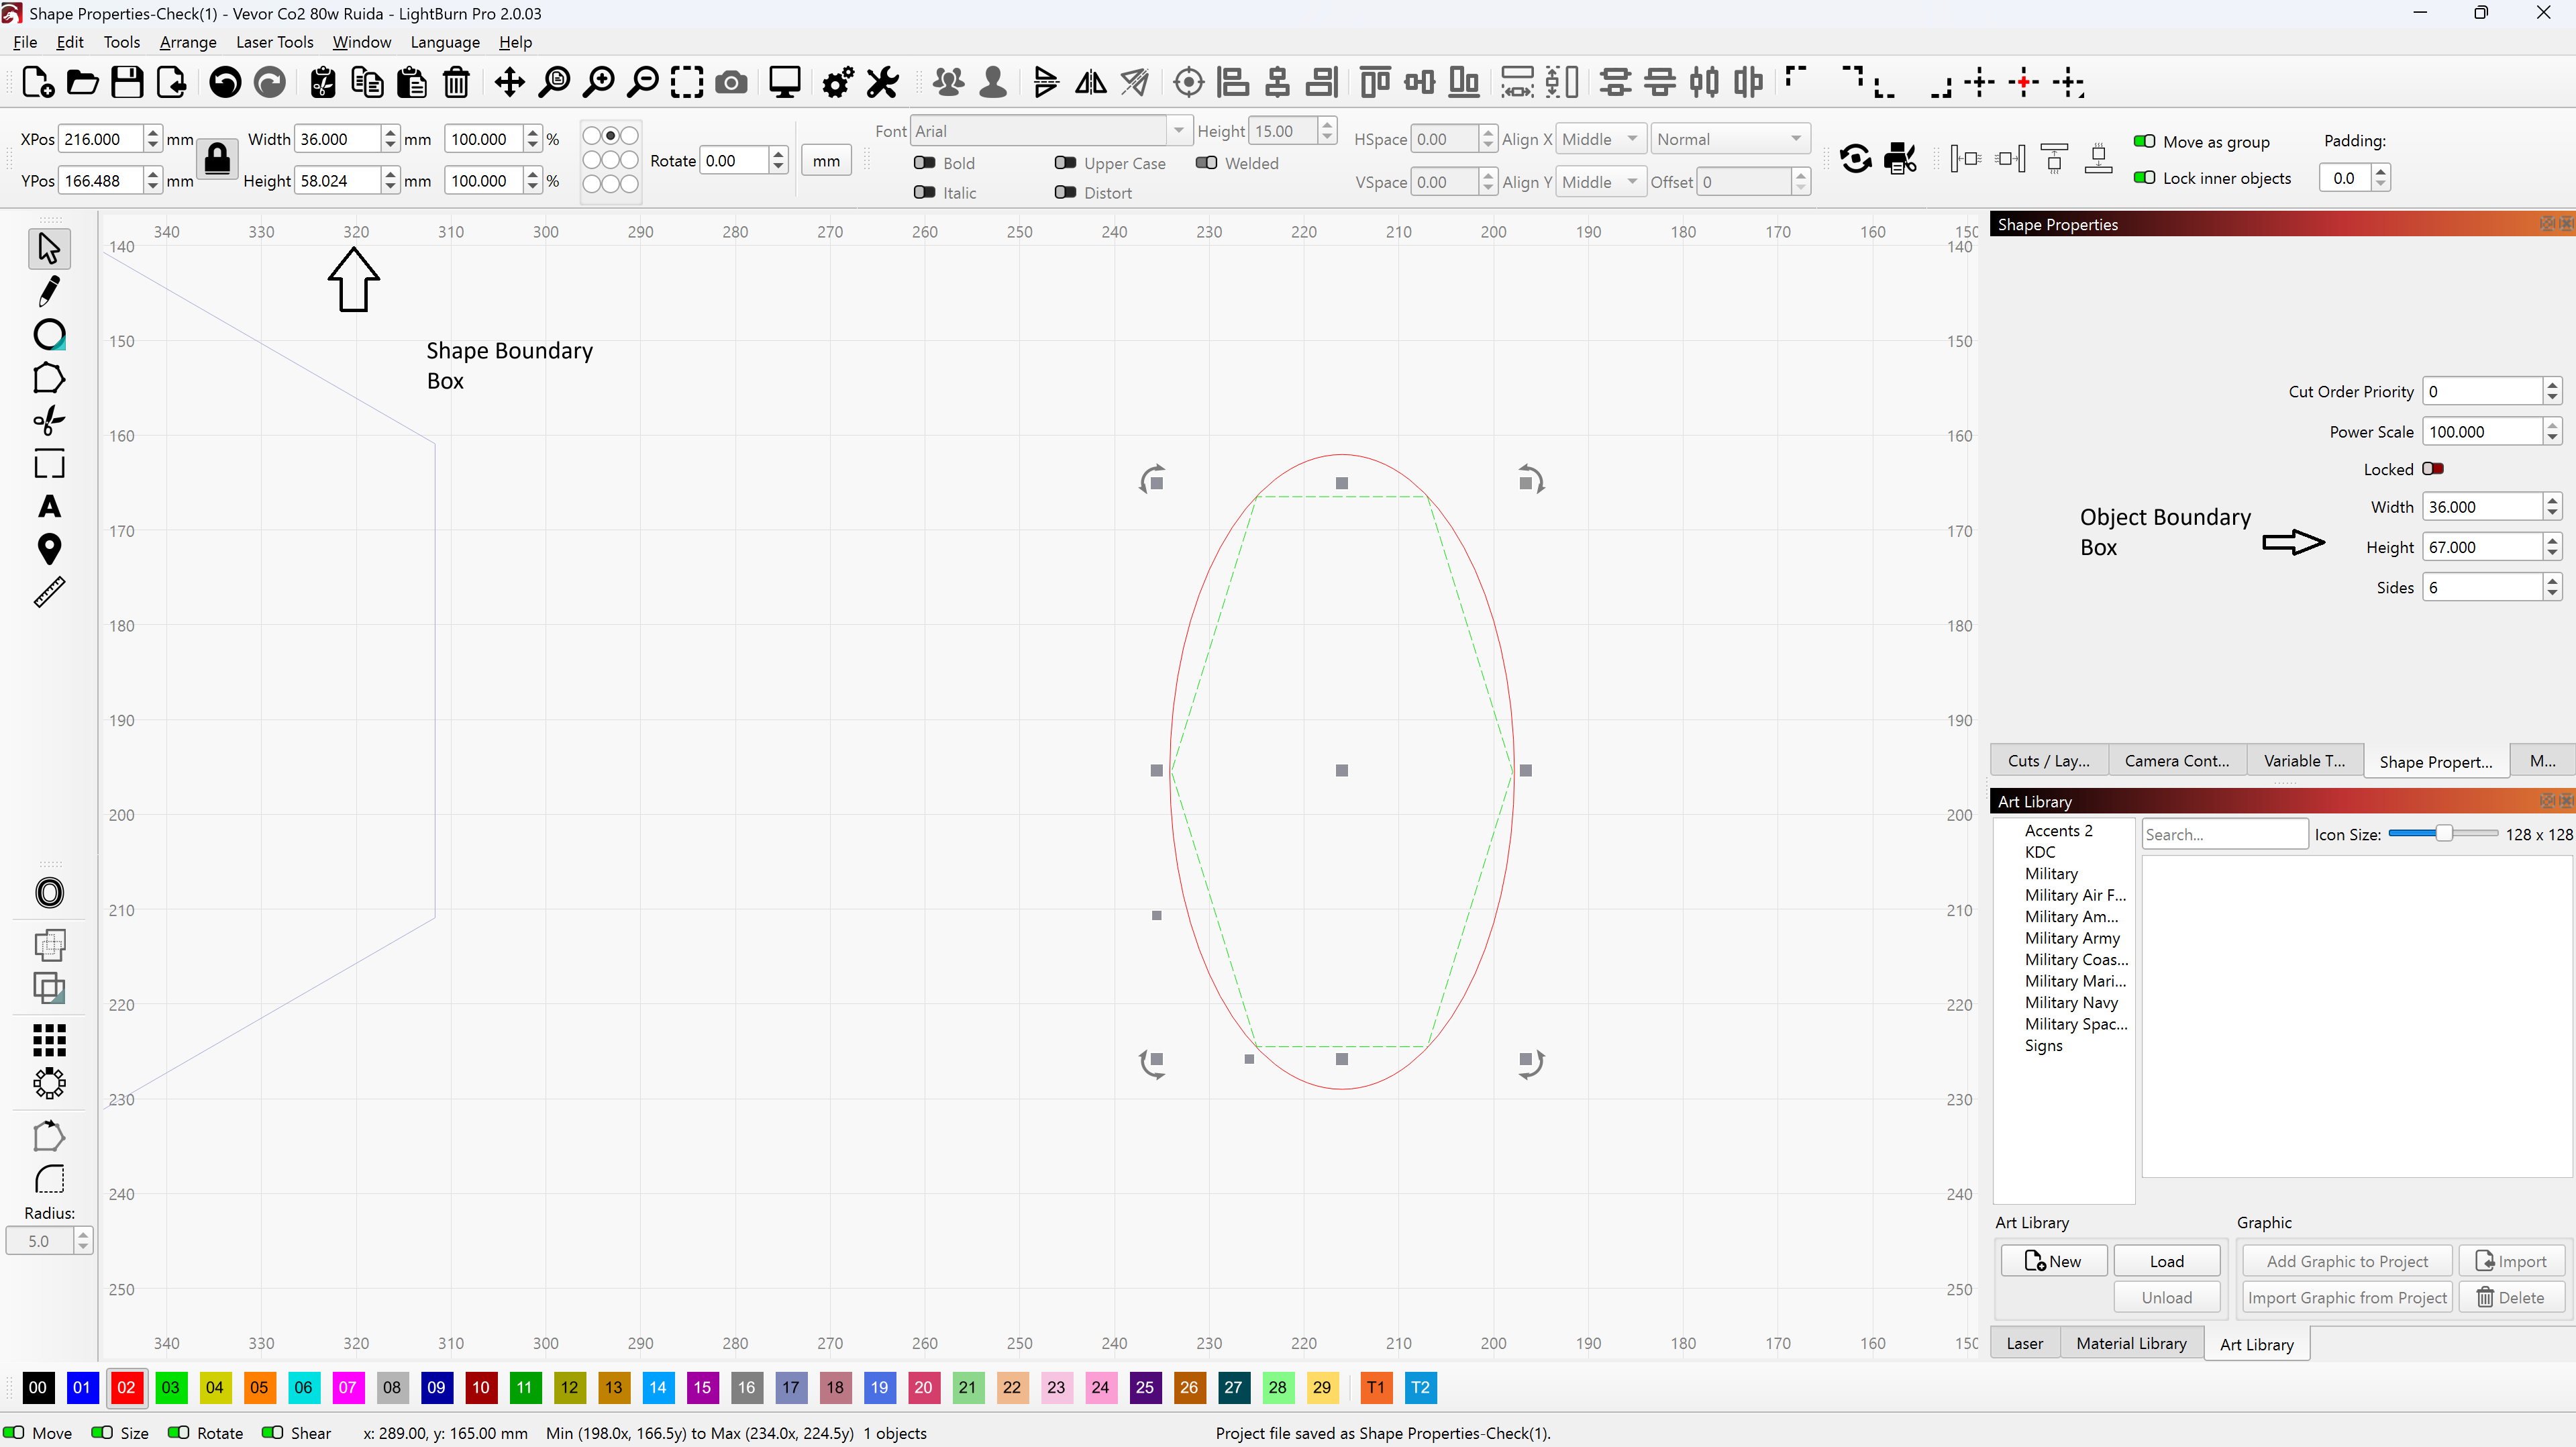The height and width of the screenshot is (1447, 2576).
Task: Open the Align X Middle dropdown
Action: [1600, 139]
